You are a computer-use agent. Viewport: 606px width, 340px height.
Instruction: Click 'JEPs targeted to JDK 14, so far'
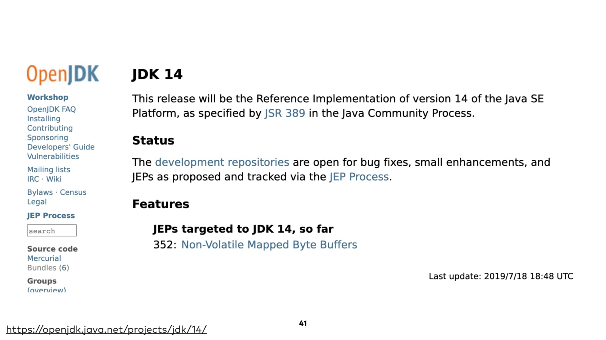pyautogui.click(x=243, y=229)
